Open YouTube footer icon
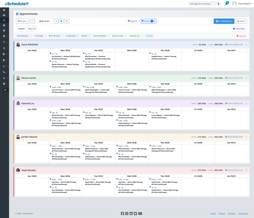254x218 pixels. [140, 213]
